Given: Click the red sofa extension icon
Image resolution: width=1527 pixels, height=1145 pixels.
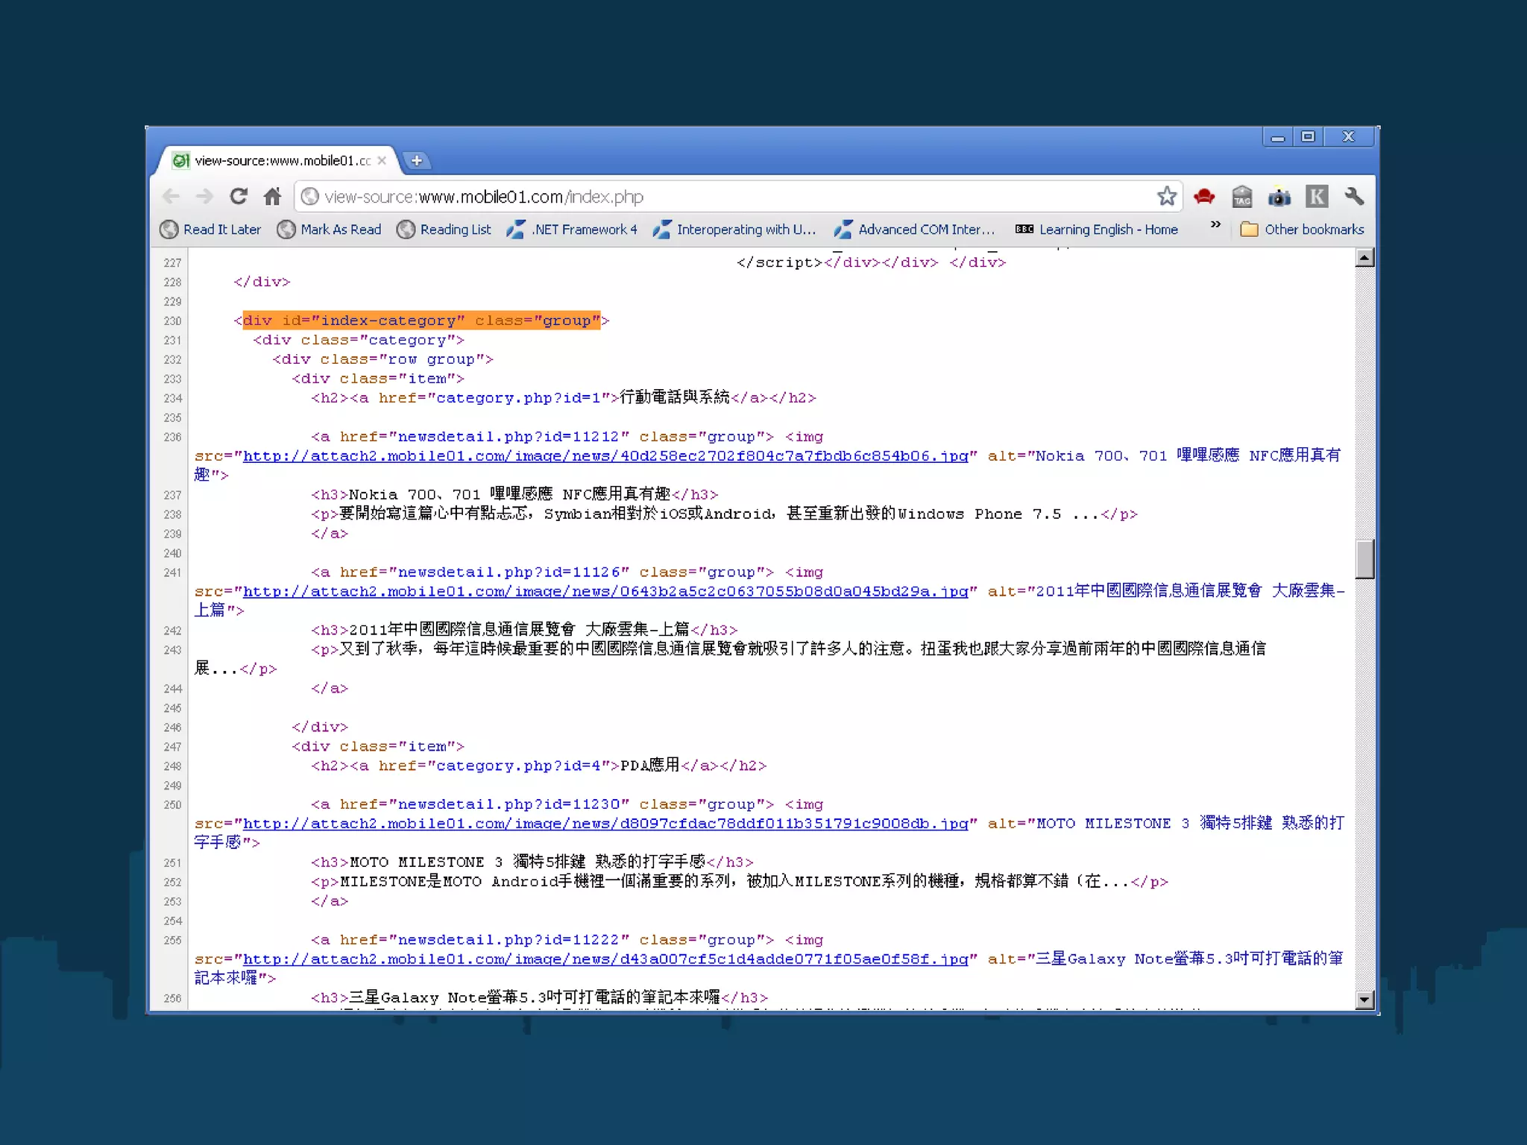Looking at the screenshot, I should (x=1204, y=197).
